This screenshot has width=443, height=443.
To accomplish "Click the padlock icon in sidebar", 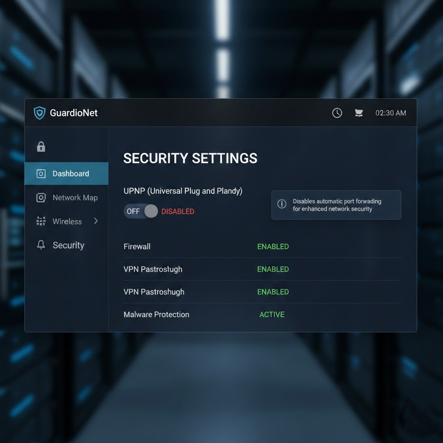I will pyautogui.click(x=41, y=147).
